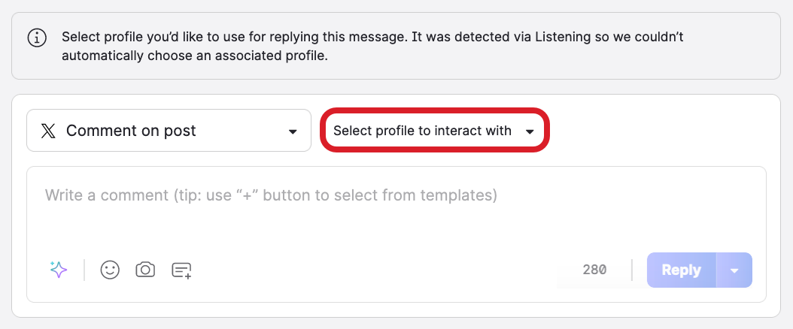793x329 pixels.
Task: Attach a photo with the camera icon
Action: point(145,270)
